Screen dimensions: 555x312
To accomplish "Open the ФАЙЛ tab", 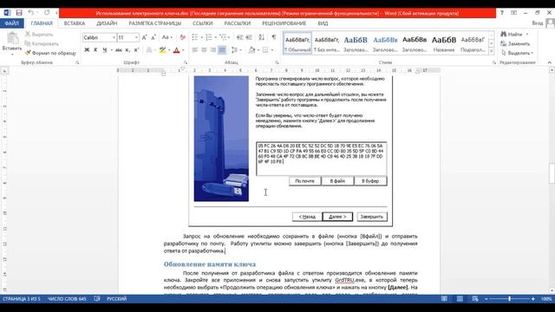I will click(x=12, y=23).
